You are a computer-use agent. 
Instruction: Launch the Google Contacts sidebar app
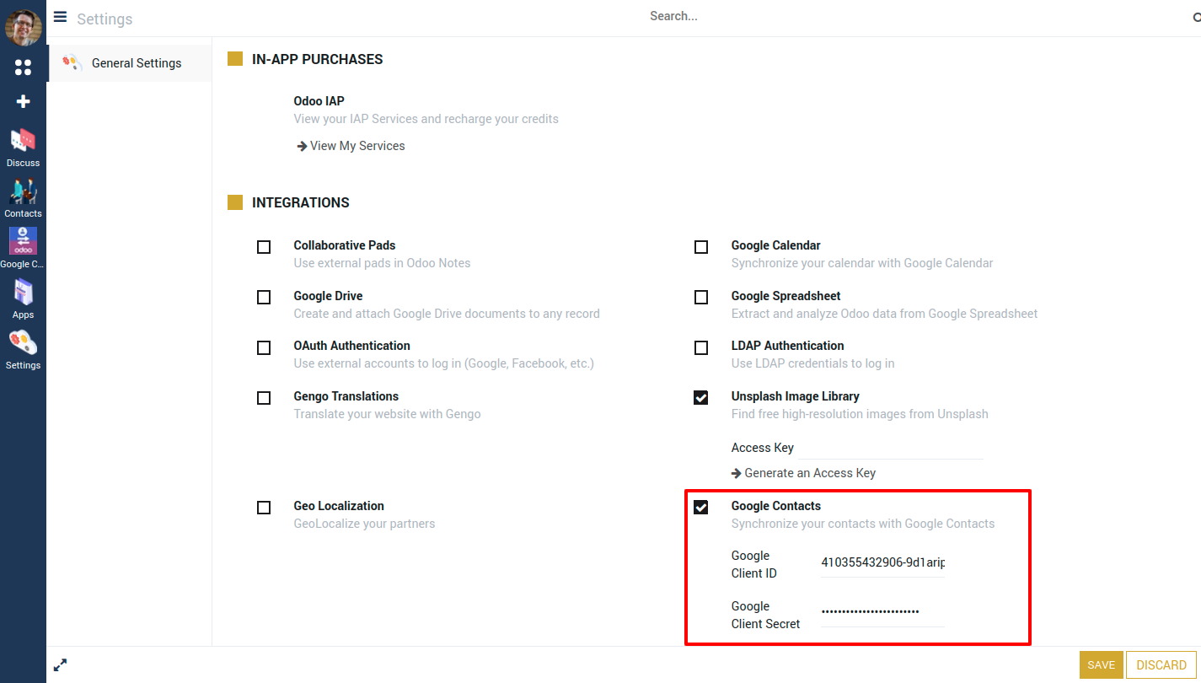23,242
